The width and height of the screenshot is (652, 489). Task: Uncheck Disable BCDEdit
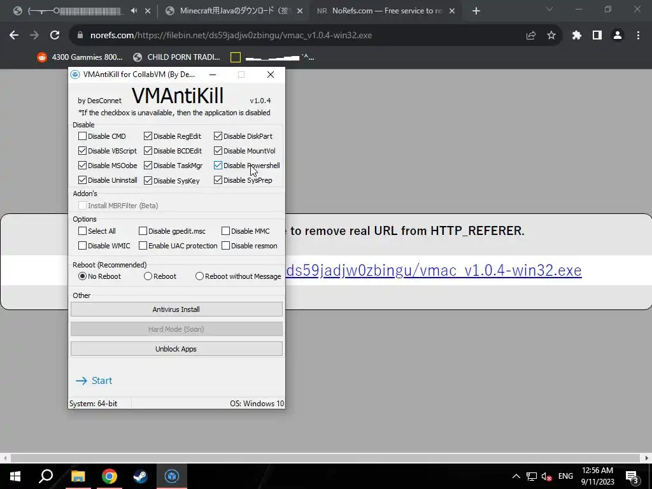tap(148, 150)
